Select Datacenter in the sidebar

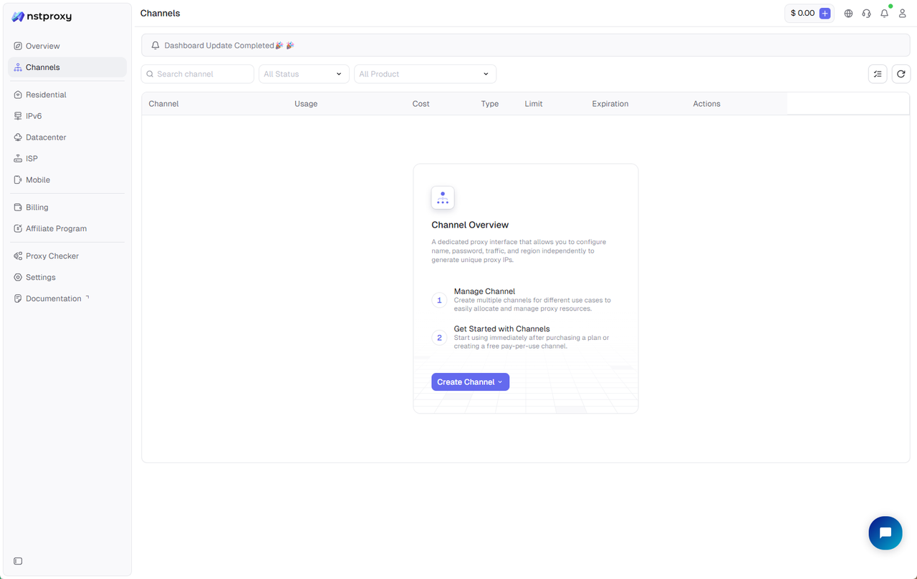pyautogui.click(x=46, y=137)
